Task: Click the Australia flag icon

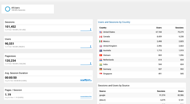Action: (101, 51)
